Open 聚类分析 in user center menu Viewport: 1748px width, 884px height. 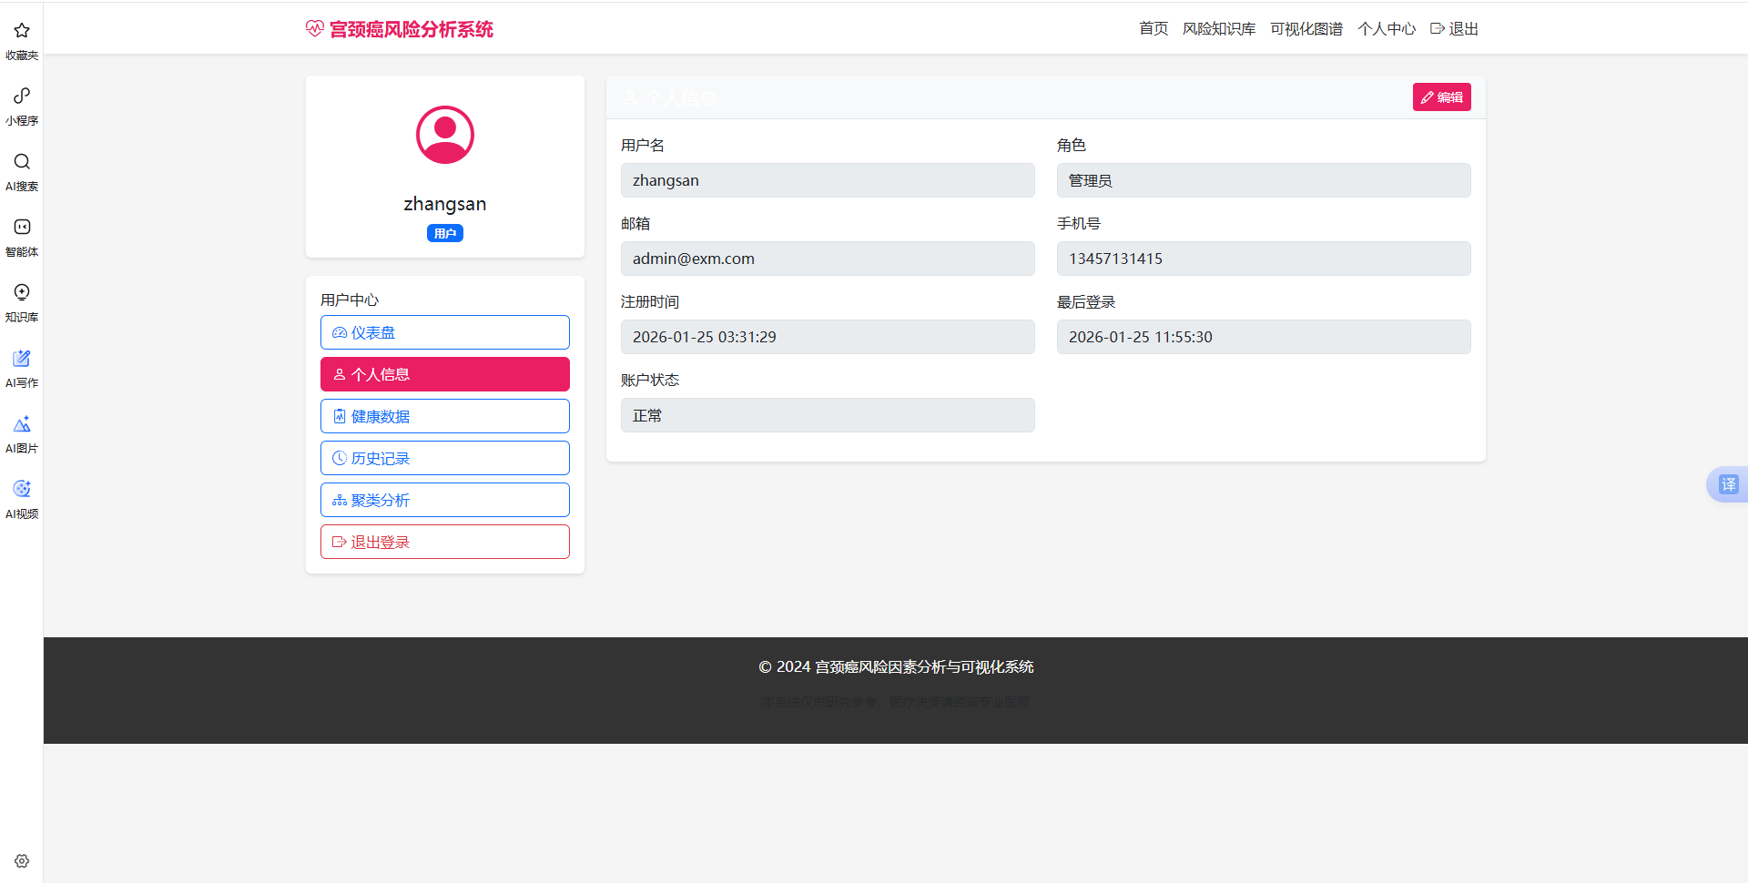tap(445, 500)
